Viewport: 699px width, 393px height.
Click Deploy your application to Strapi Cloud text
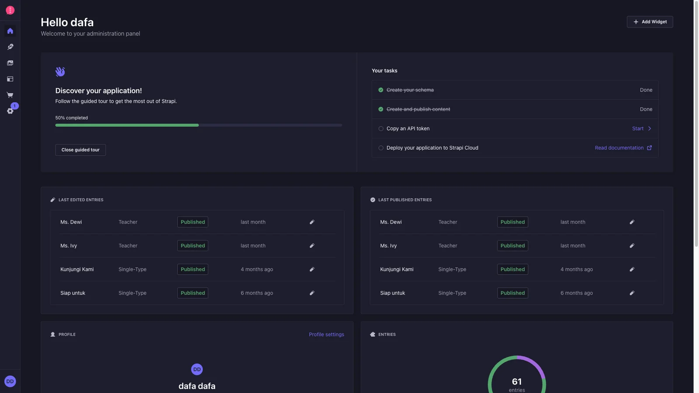click(433, 148)
